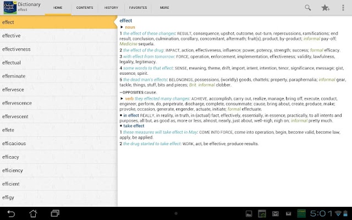Click the 'Brit. informal' register label

[x=202, y=85]
